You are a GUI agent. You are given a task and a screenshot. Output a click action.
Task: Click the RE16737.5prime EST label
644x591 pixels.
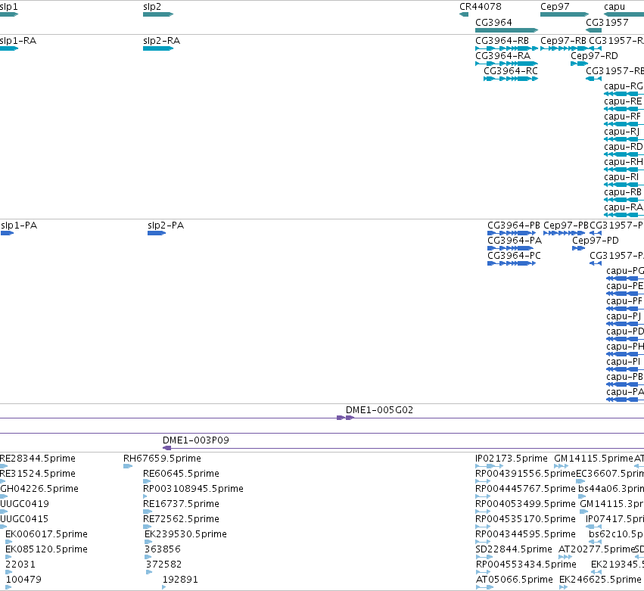[x=181, y=504]
